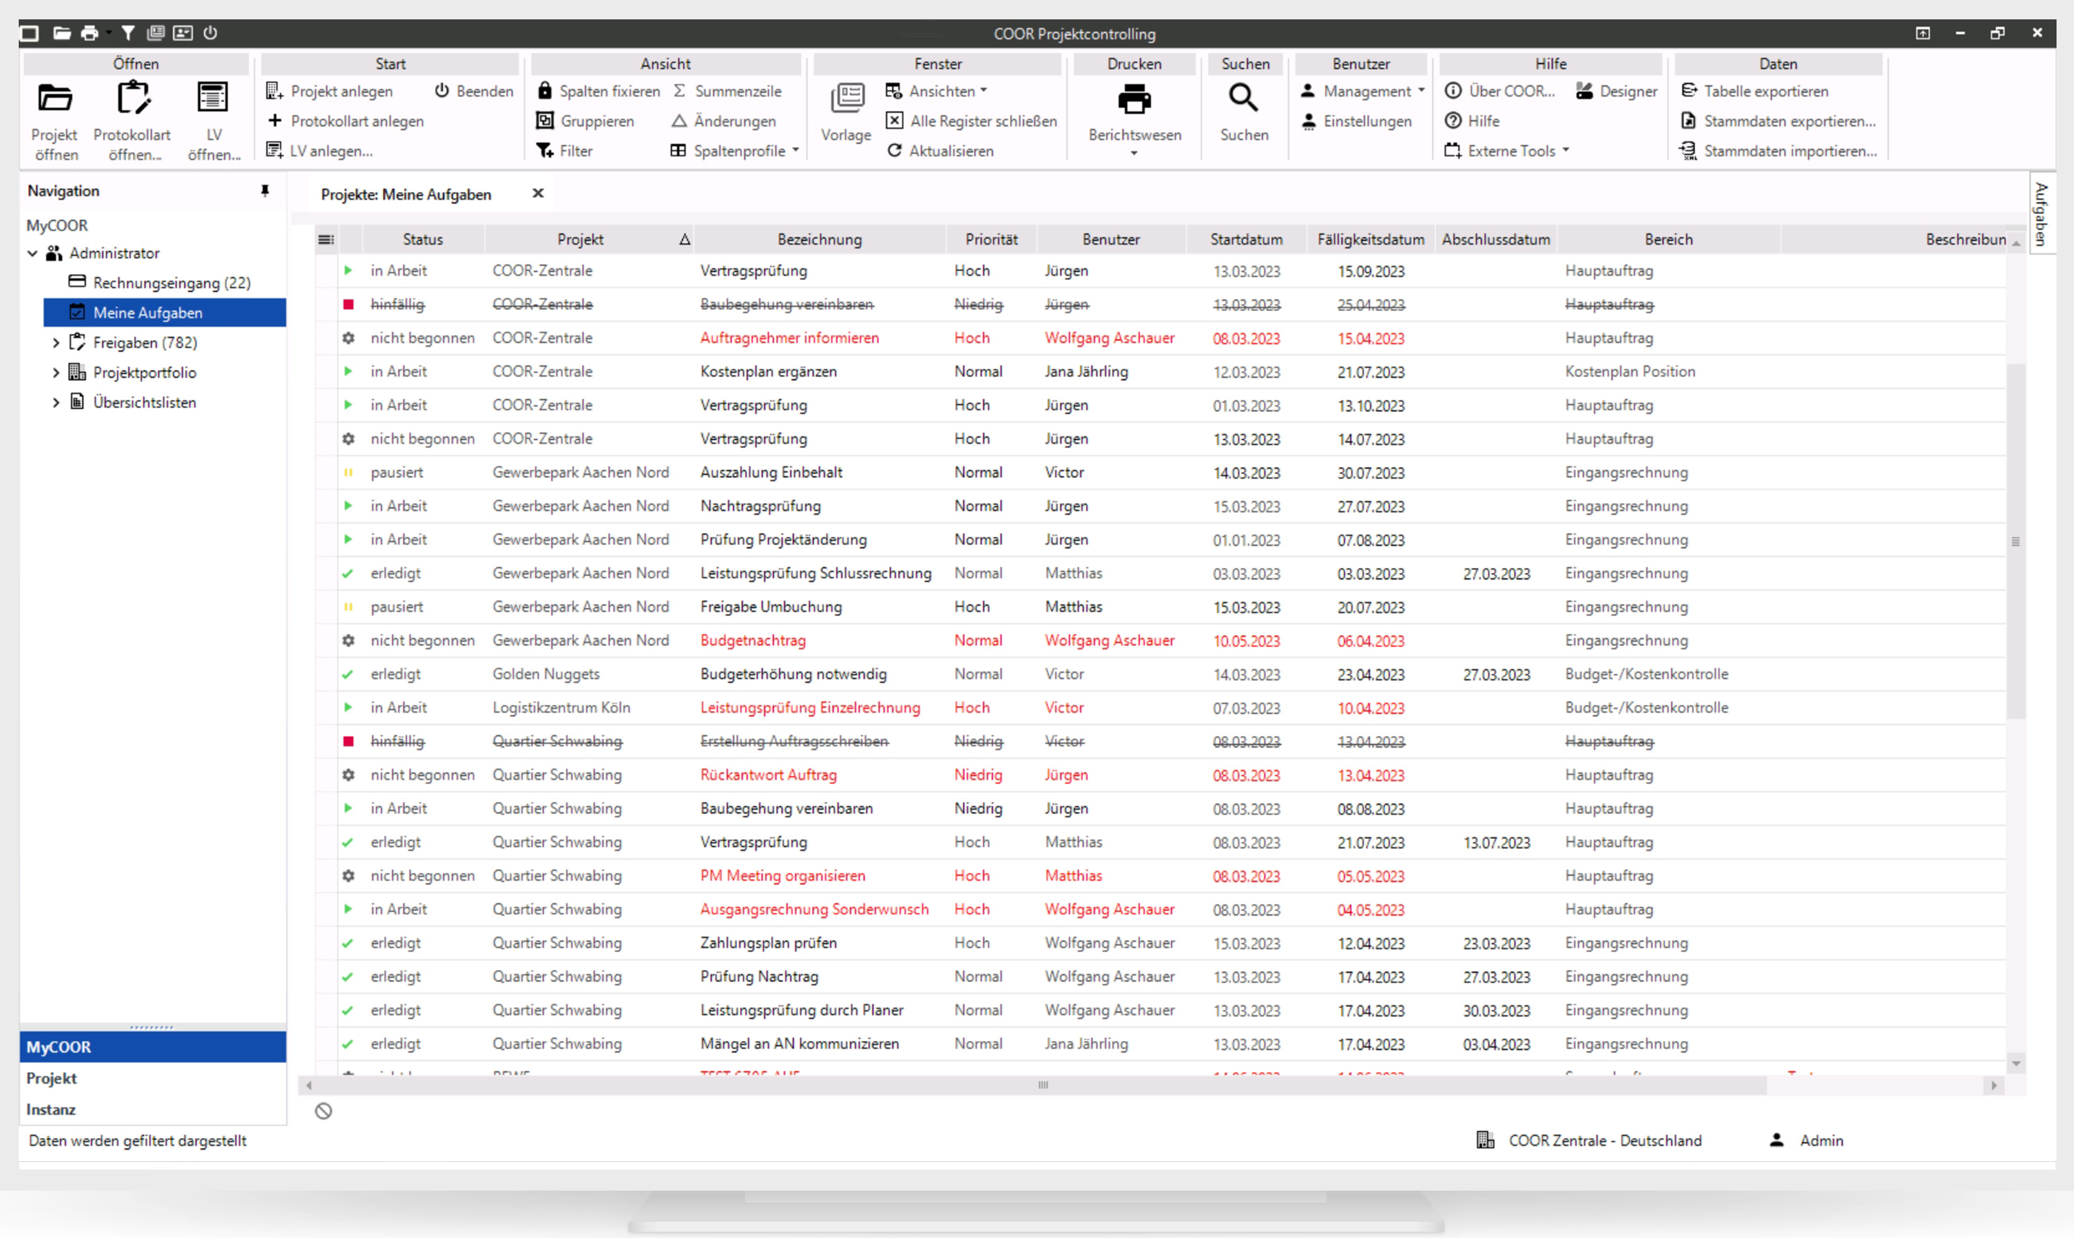Click the scroll right arrow below the table
The image size is (2074, 1238).
1994,1085
